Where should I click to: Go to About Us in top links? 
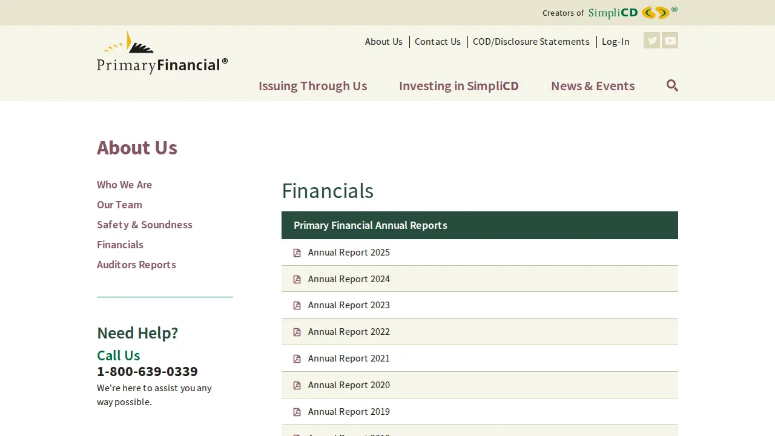(384, 41)
